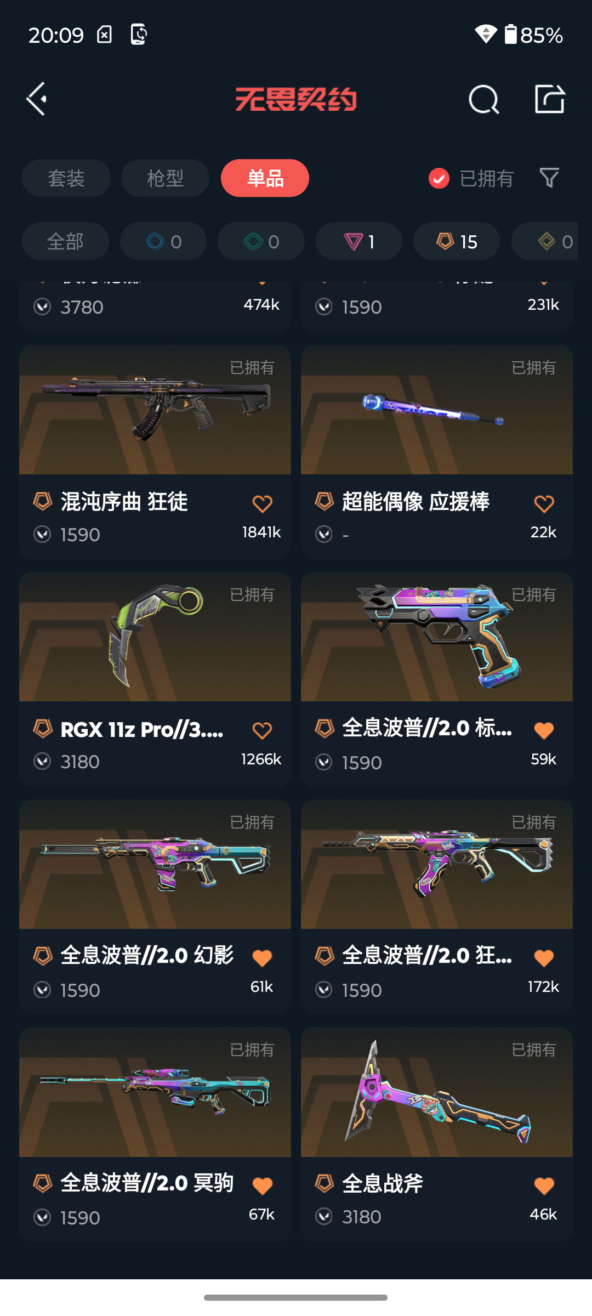Viewport: 592px width, 1316px height.
Task: Open 全息波普//2.0 幻影 skin image
Action: coord(155,864)
